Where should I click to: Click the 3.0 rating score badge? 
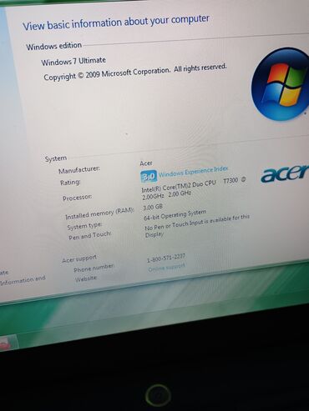(x=149, y=177)
